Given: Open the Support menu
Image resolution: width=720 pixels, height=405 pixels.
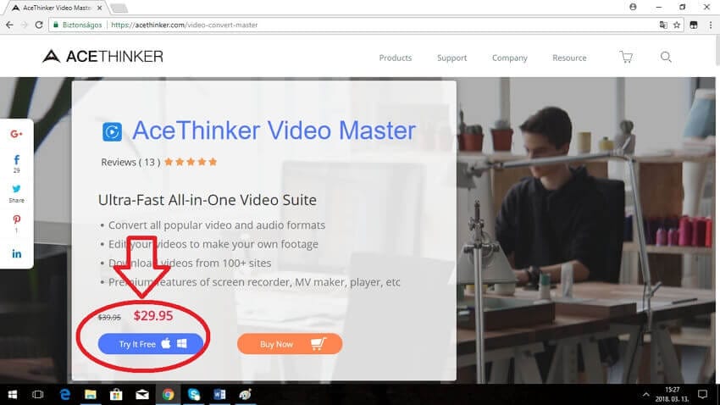Looking at the screenshot, I should (451, 58).
